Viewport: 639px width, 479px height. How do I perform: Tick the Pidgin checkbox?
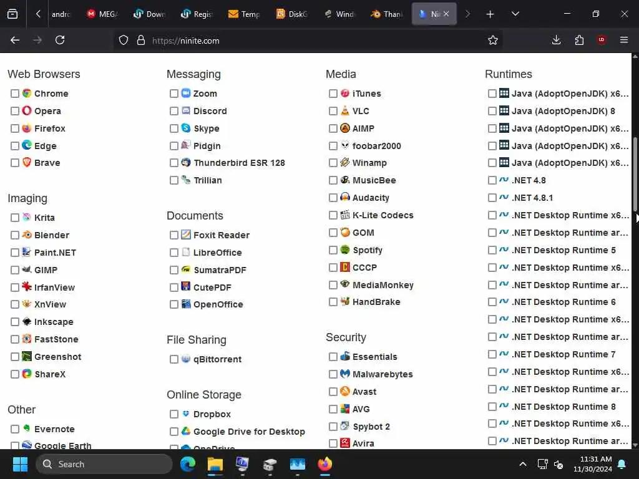(x=174, y=146)
